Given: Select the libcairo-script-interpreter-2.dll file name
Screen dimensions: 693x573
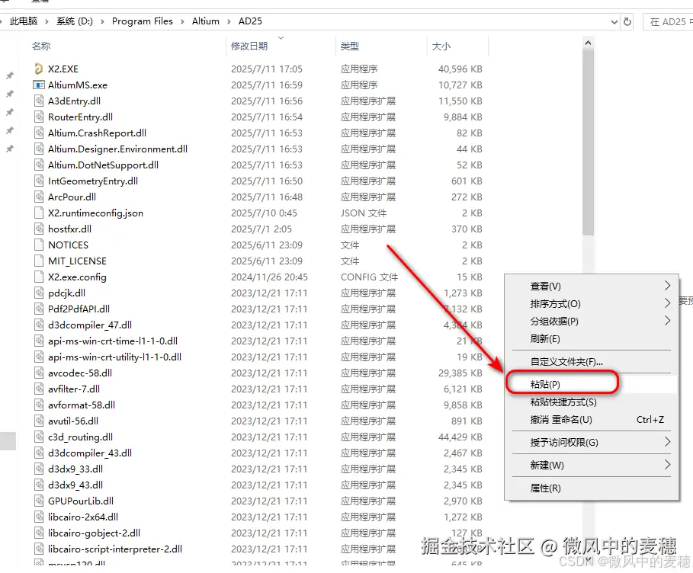Looking at the screenshot, I should (115, 549).
